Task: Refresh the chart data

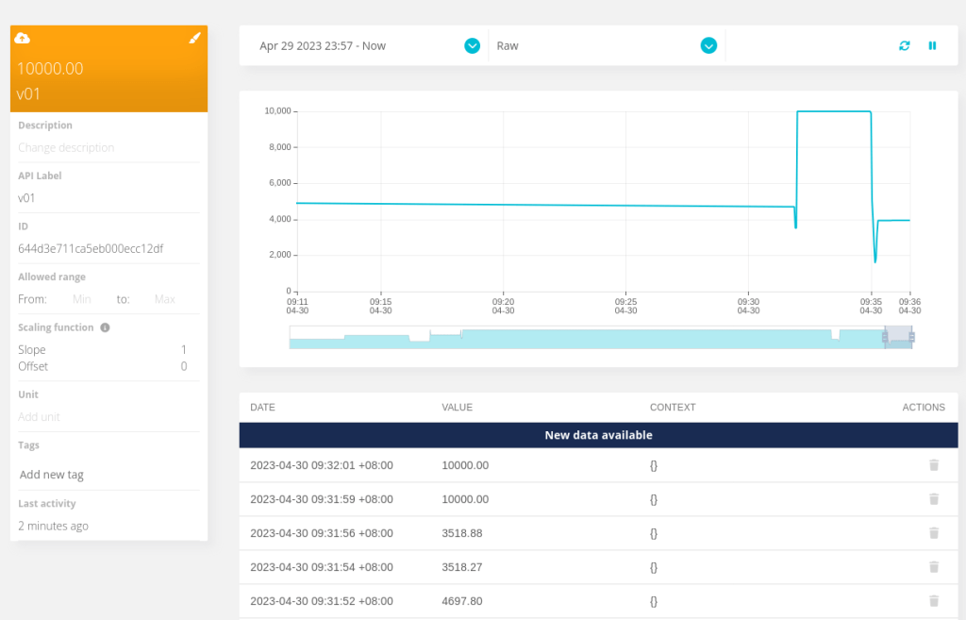Action: click(905, 45)
